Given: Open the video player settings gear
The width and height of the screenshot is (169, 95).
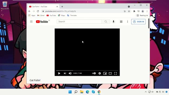Looking at the screenshot, I should [x=100, y=73].
